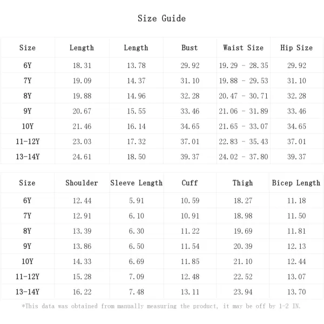Click the Bicep Length column header
Image resolution: width=324 pixels, height=324 pixels.
tap(296, 183)
